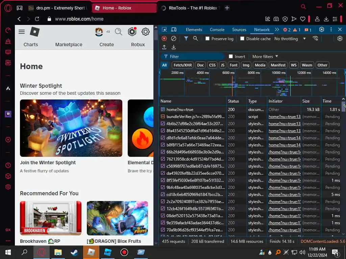The image size is (346, 259).
Task: Reload the Roblox page
Action: (37, 19)
